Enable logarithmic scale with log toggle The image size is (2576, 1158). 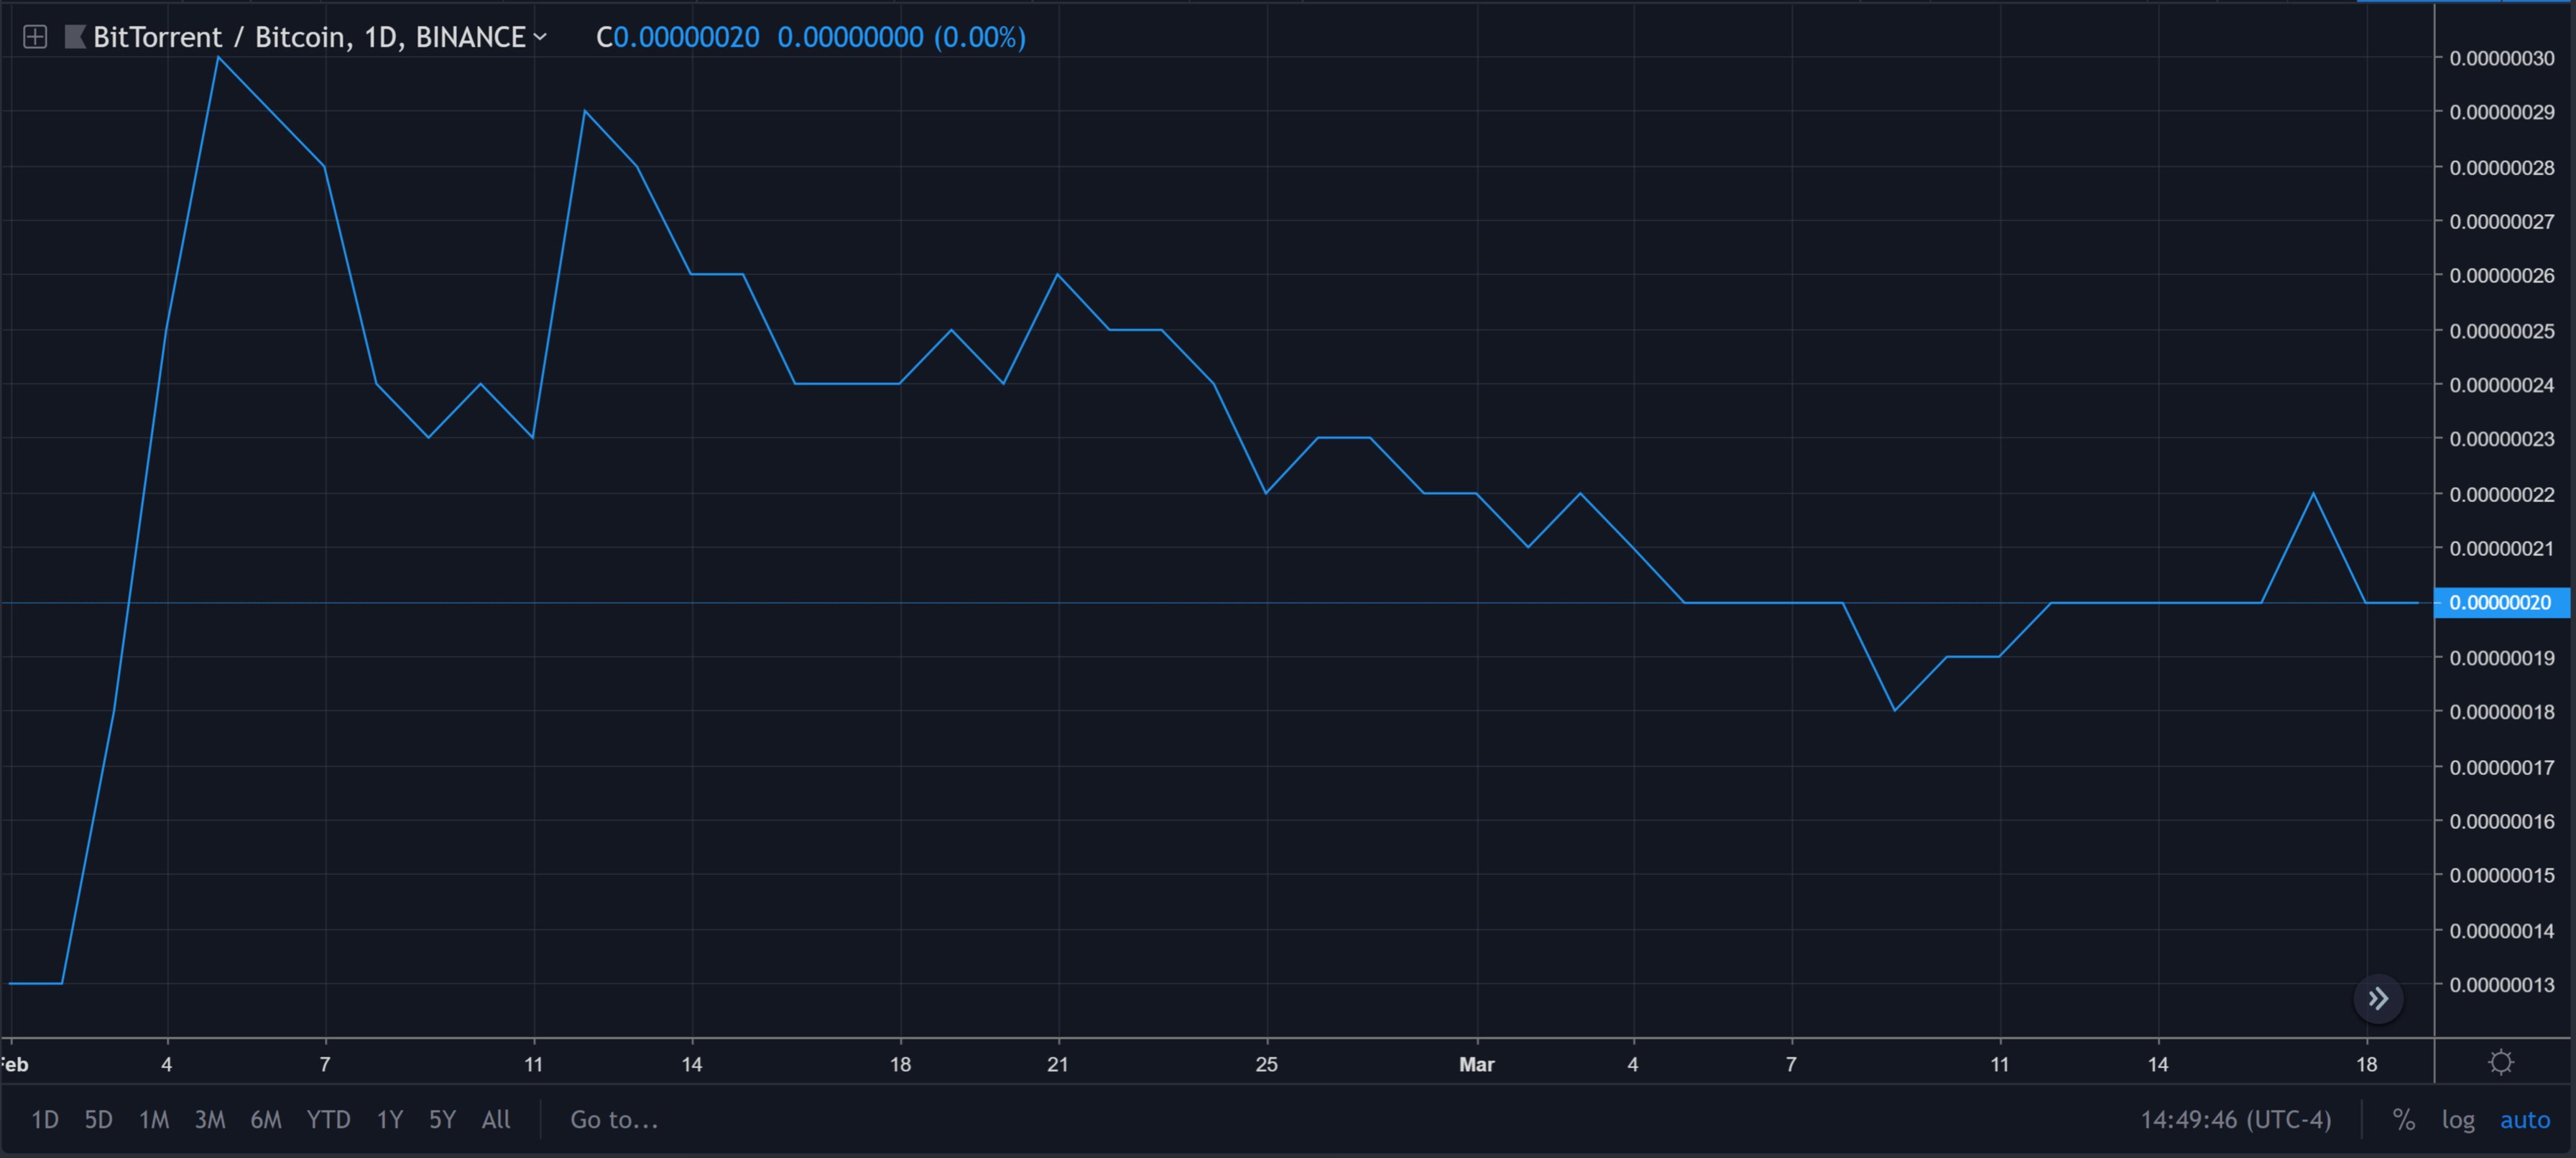click(2458, 1120)
